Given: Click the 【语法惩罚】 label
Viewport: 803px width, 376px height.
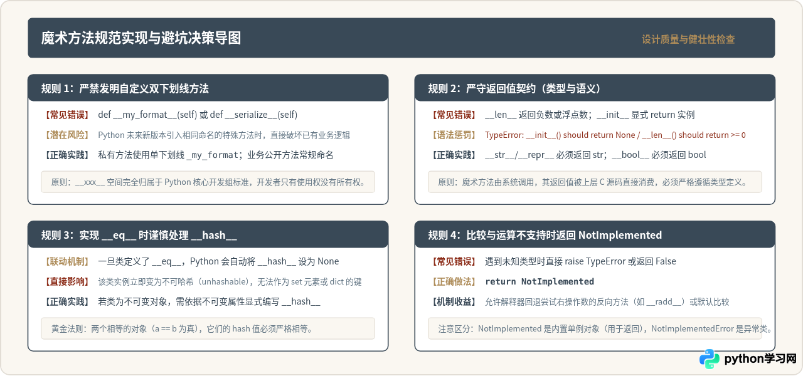Looking at the screenshot, I should 453,135.
